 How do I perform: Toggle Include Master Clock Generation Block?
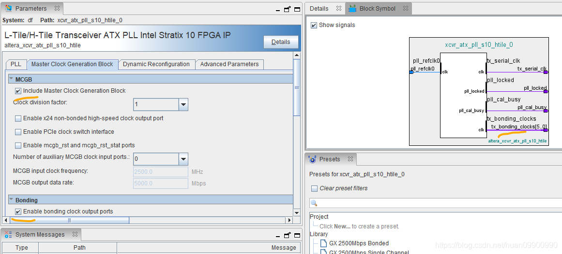[x=18, y=91]
